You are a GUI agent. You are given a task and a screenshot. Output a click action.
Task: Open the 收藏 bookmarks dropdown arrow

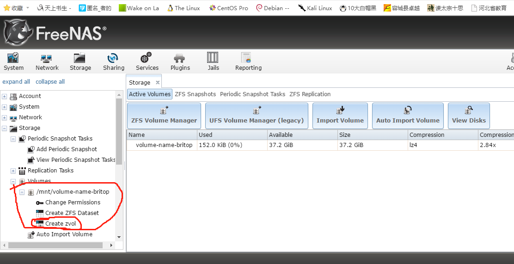pos(28,8)
